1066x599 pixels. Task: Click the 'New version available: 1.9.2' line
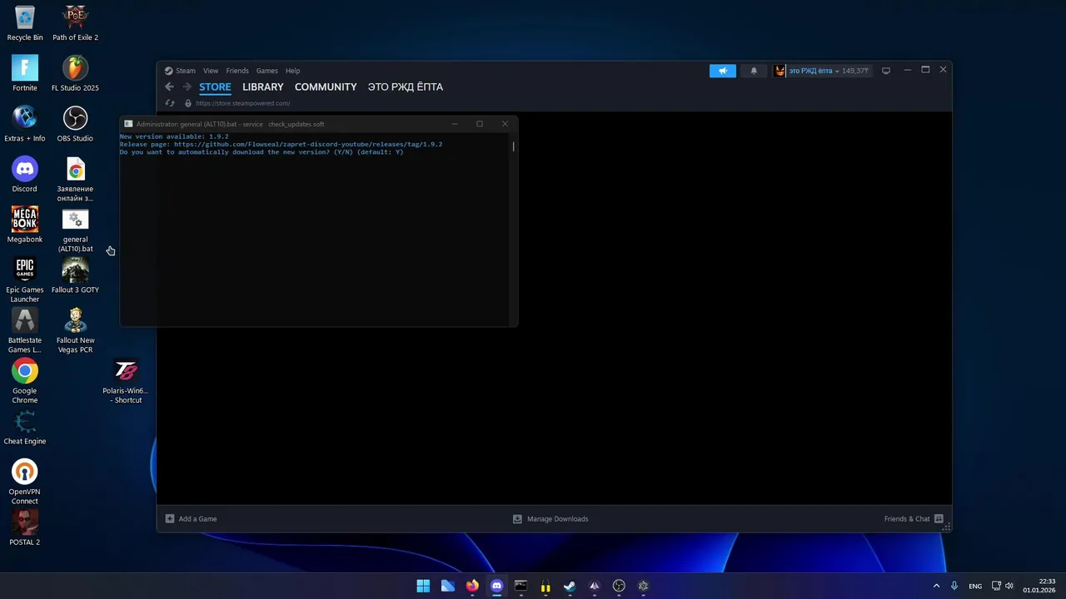pyautogui.click(x=174, y=136)
